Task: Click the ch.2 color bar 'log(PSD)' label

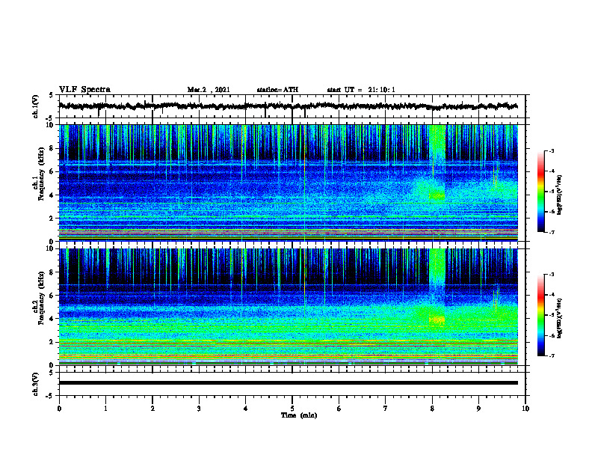Action: pos(560,318)
